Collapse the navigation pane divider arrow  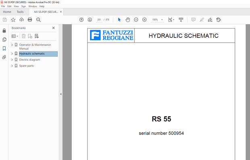(61, 94)
